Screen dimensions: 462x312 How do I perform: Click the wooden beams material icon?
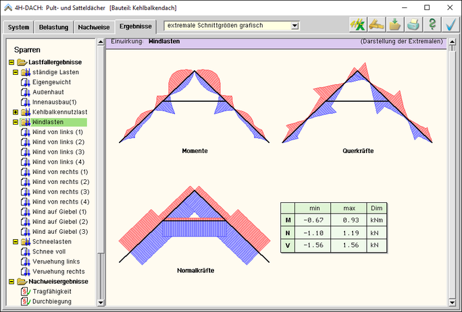point(376,26)
